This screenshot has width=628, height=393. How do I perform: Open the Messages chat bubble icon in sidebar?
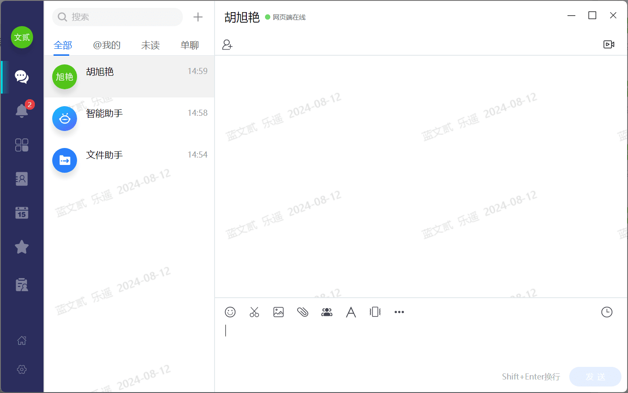(22, 77)
